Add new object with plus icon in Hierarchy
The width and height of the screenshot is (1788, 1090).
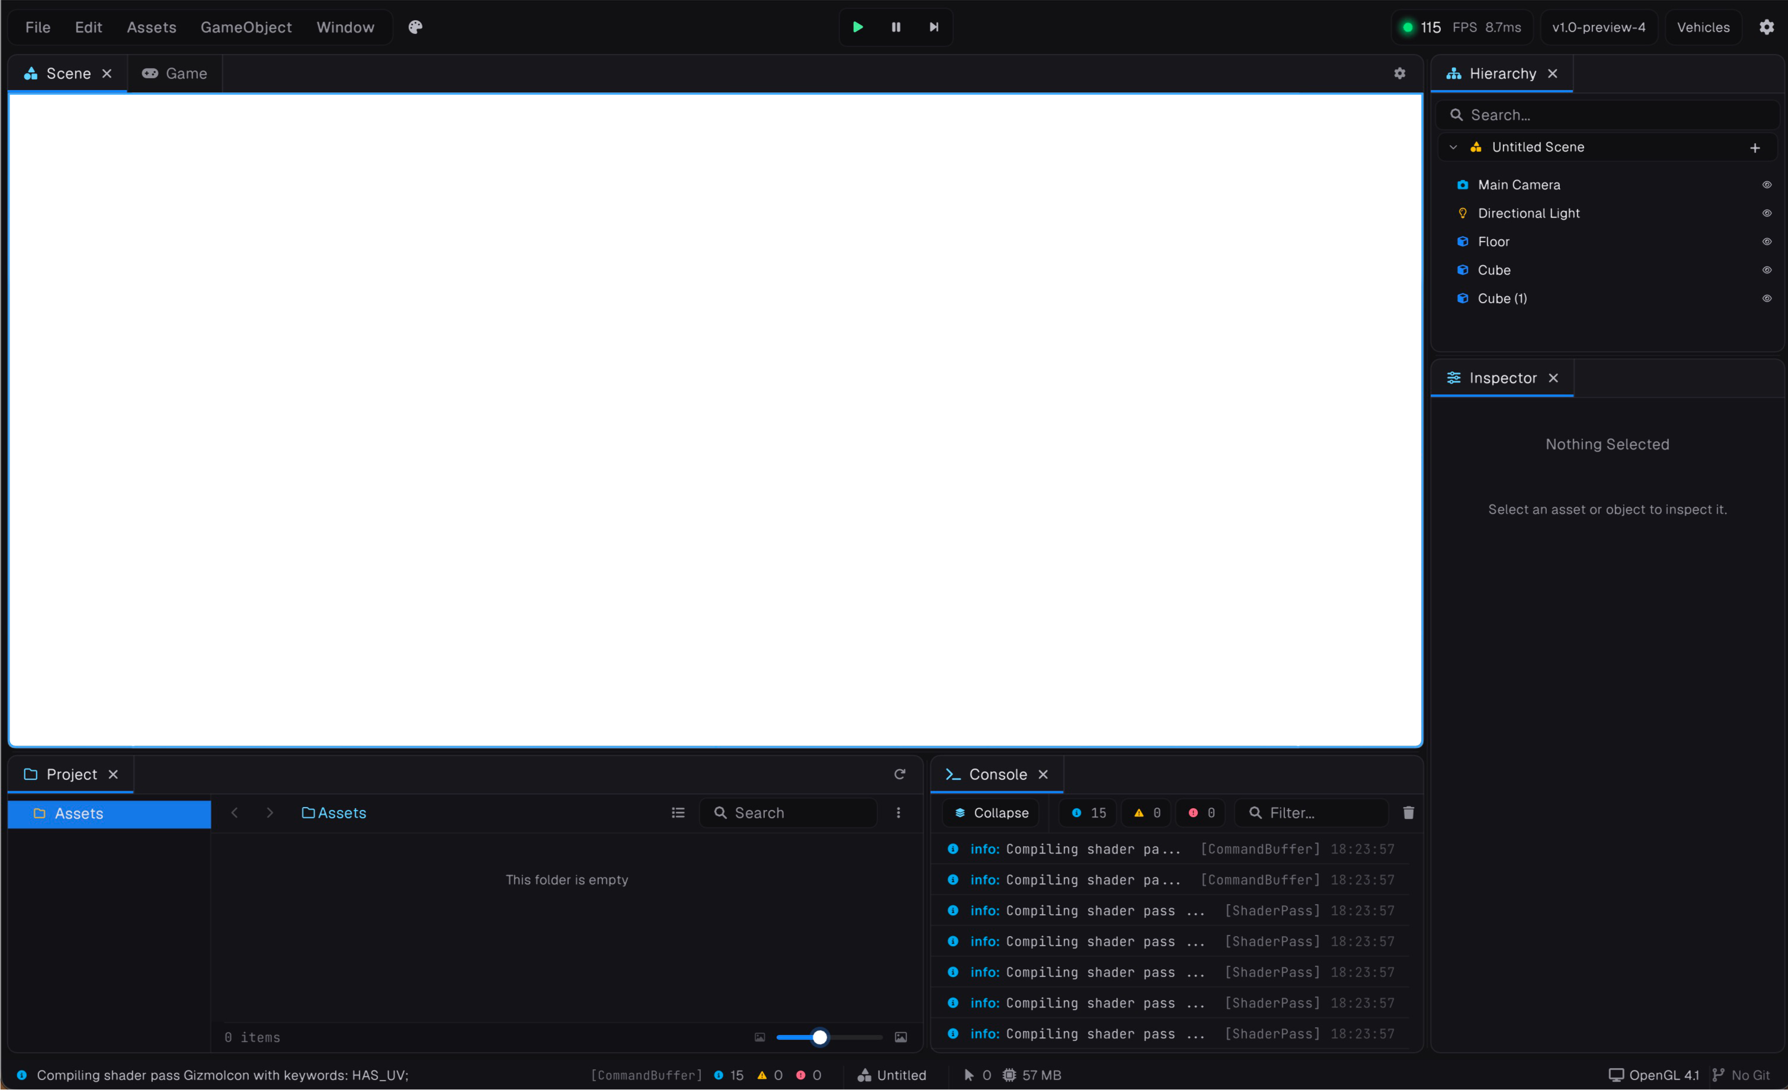[1755, 148]
